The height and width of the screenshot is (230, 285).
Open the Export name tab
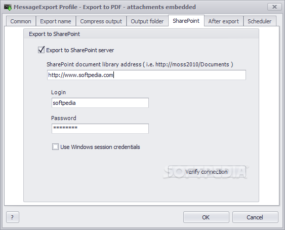tap(56, 21)
